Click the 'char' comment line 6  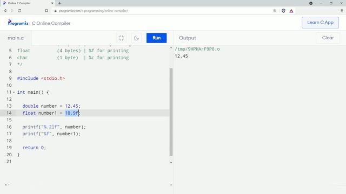[x=73, y=58]
